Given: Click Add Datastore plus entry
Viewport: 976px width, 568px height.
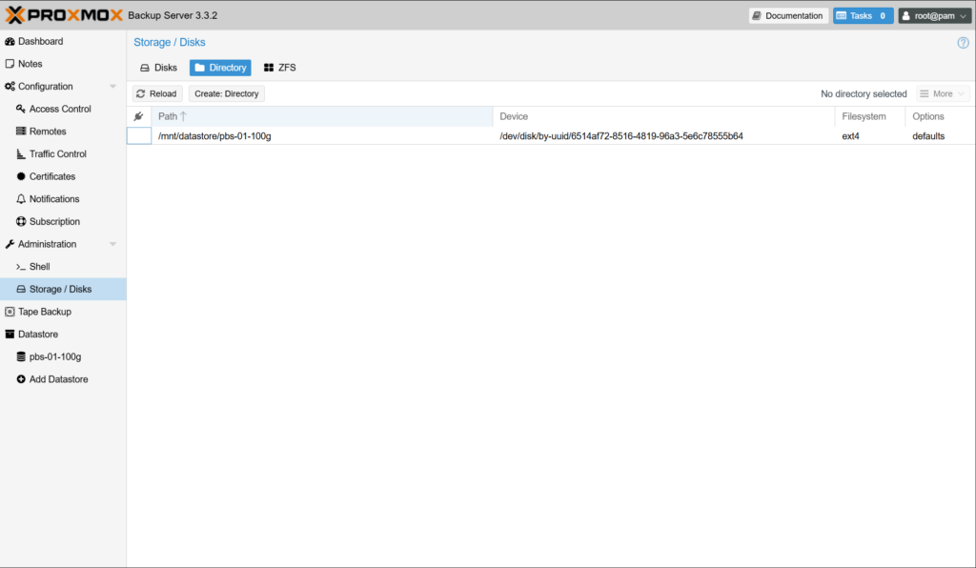Looking at the screenshot, I should (x=58, y=379).
